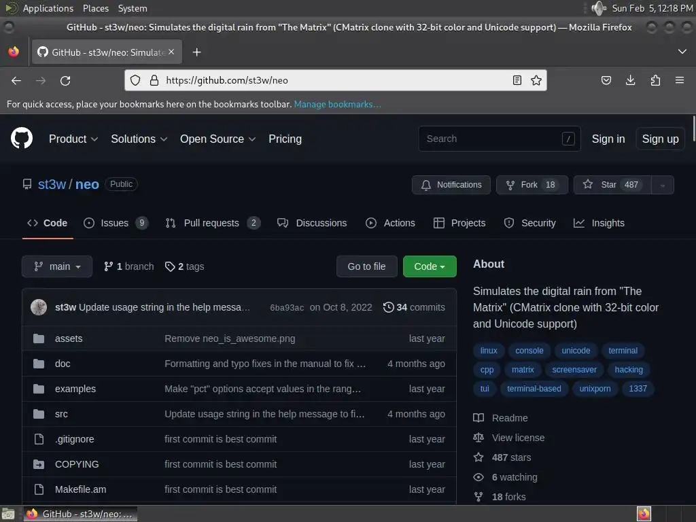This screenshot has width=696, height=522.
Task: Click the Notifications button
Action: [x=451, y=185]
